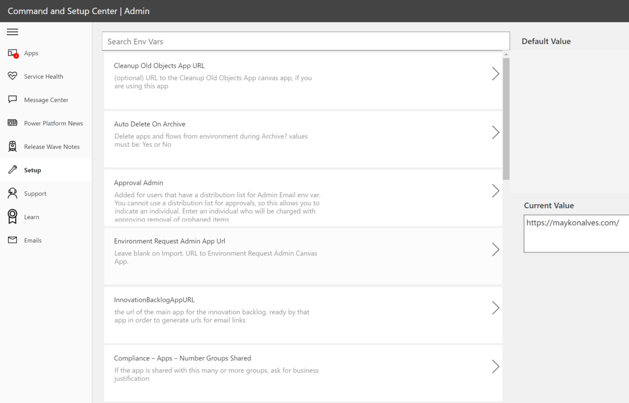Screen dimensions: 629x403
Task: Open the Emails envelope icon
Action: coord(12,240)
